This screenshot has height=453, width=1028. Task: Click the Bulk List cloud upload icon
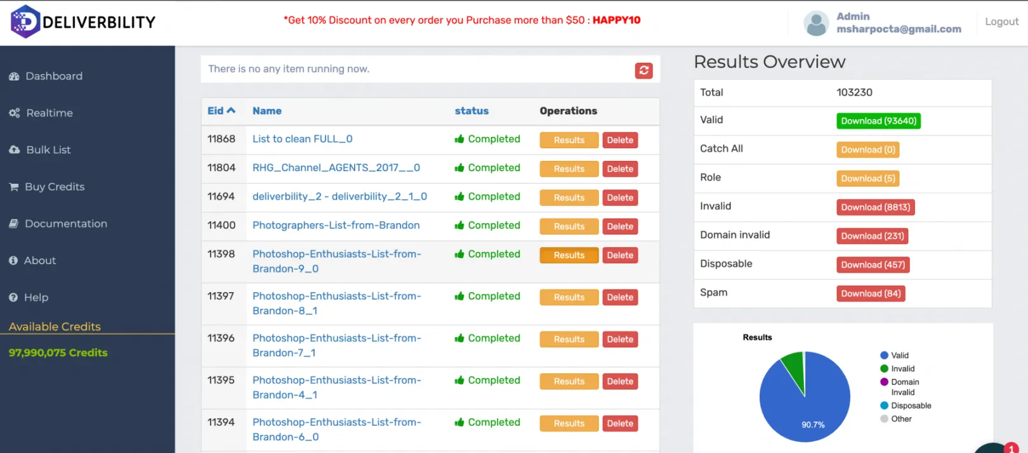point(14,150)
